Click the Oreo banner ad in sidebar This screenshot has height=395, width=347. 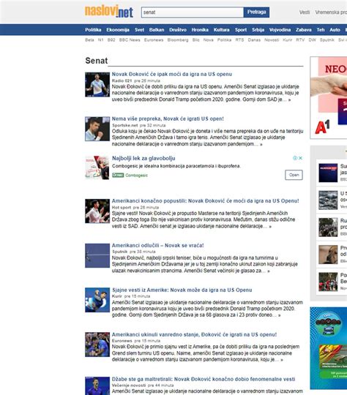(x=329, y=347)
